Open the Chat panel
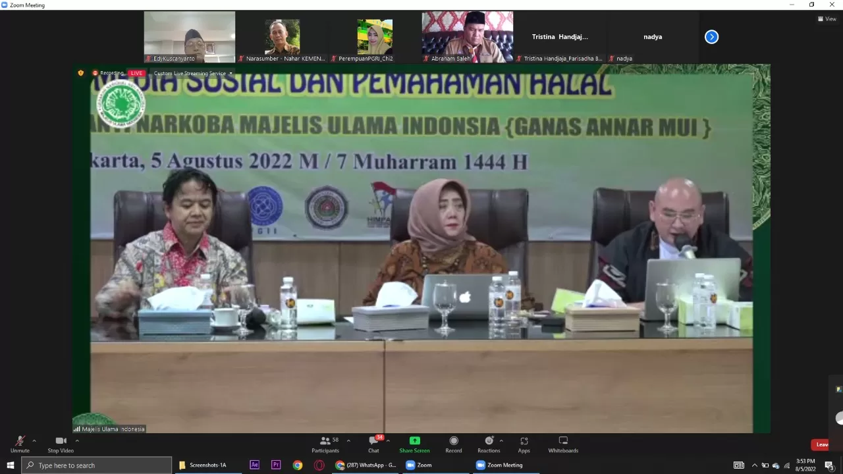Screen dimensions: 843x474 tap(373, 444)
